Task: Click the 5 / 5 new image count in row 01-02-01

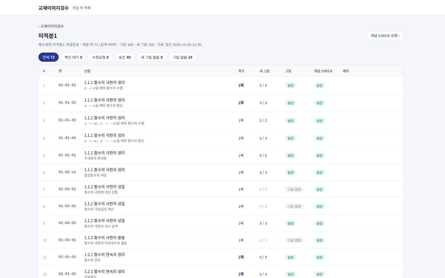Action: (263, 155)
